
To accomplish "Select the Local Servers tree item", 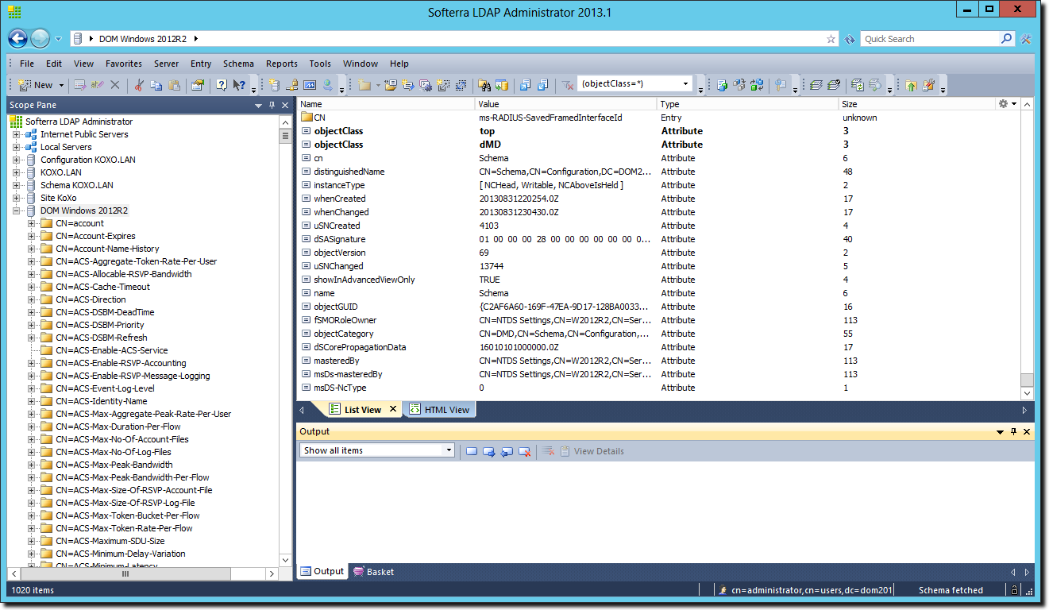I will point(66,147).
